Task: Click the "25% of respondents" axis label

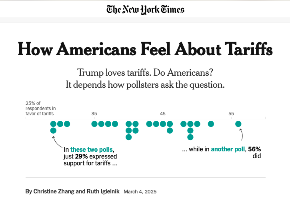Action: pyautogui.click(x=40, y=108)
